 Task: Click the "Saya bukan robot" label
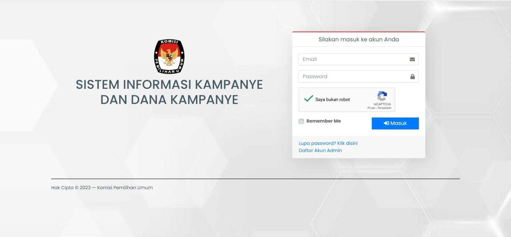click(x=332, y=99)
